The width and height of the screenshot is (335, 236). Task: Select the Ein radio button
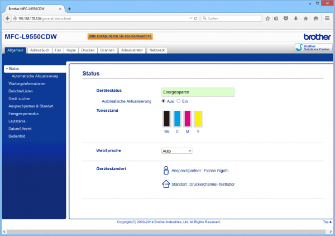[x=178, y=101]
